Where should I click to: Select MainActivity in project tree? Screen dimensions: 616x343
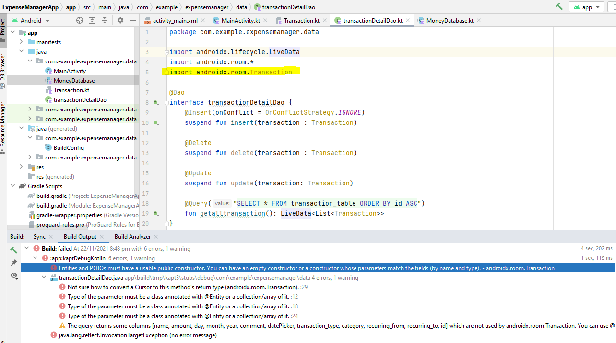70,71
